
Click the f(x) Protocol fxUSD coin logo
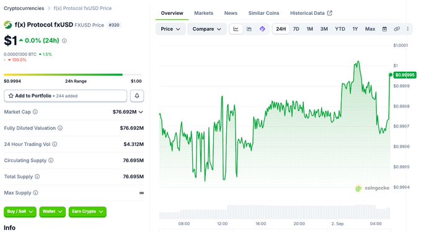click(x=8, y=25)
